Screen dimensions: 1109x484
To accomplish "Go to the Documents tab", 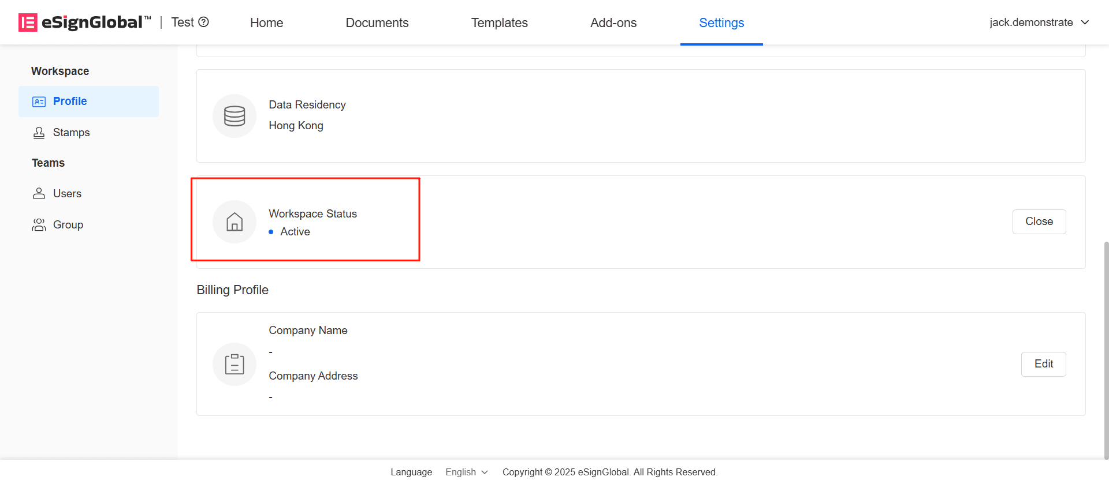I will tap(377, 22).
